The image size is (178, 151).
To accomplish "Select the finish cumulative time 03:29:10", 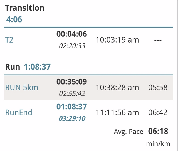I will click(72, 118).
